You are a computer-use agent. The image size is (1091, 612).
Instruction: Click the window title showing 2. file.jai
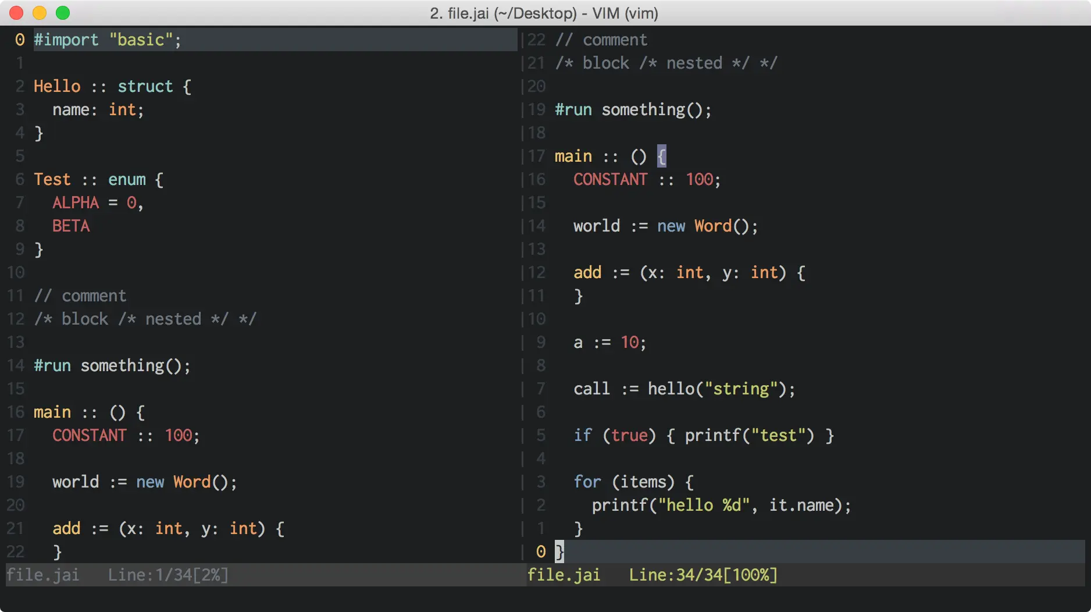(x=544, y=13)
